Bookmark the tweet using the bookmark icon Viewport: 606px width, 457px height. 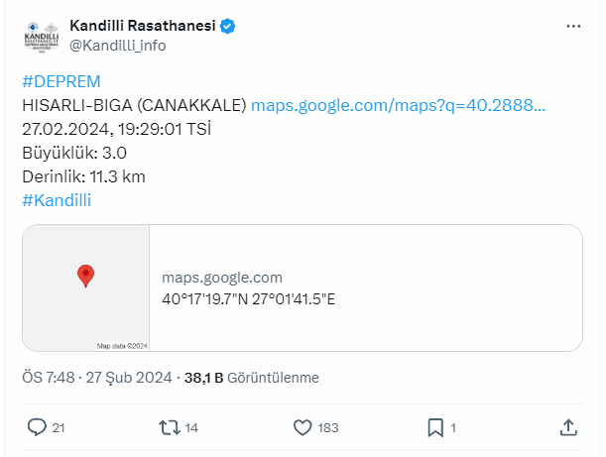pyautogui.click(x=434, y=427)
